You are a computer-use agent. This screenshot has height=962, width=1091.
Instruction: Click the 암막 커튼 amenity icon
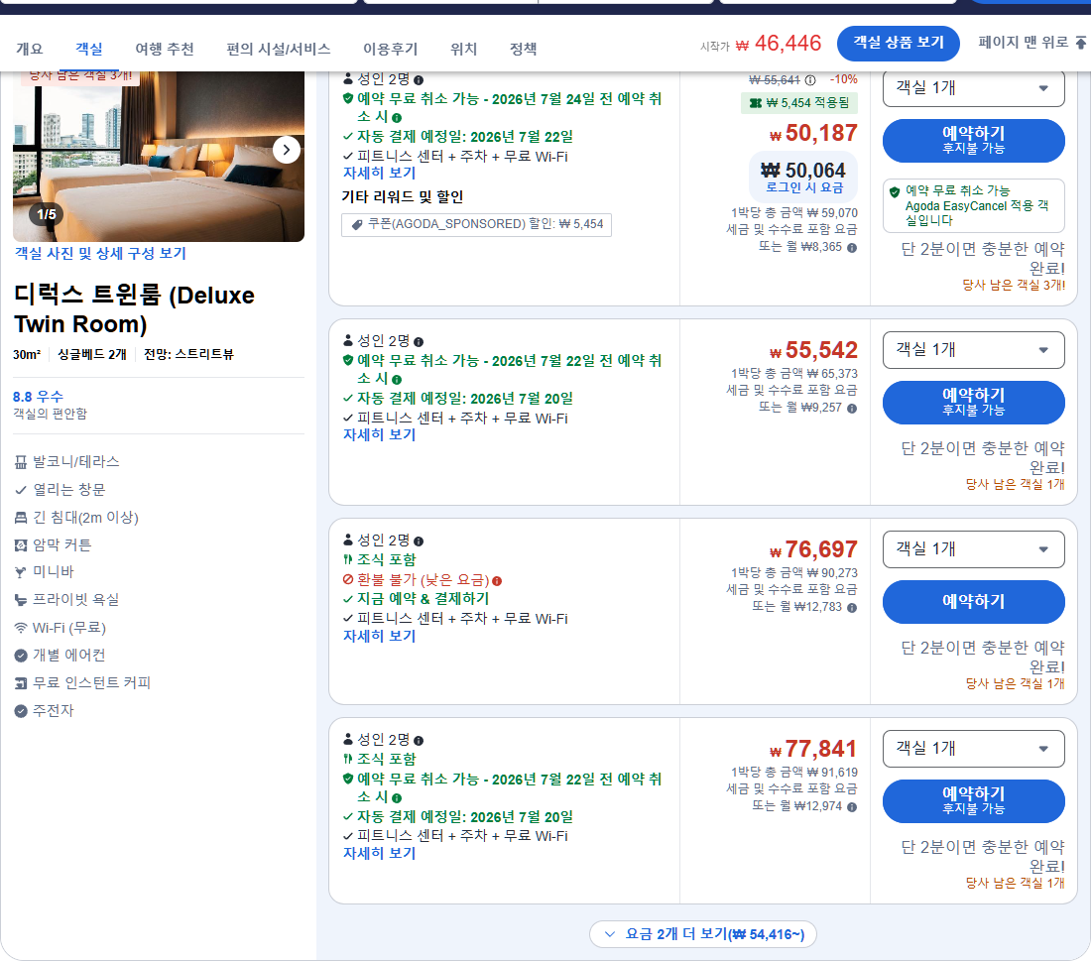point(21,545)
